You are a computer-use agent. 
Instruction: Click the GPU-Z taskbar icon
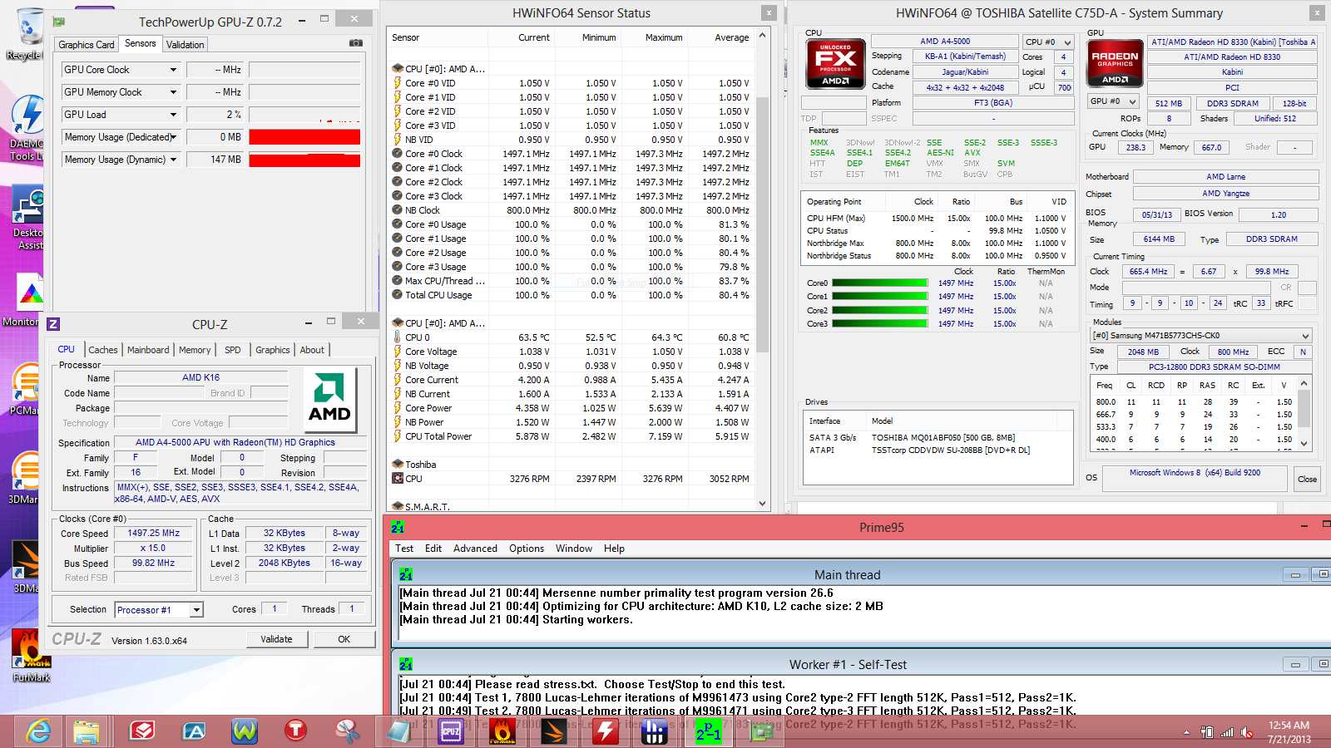coord(760,731)
